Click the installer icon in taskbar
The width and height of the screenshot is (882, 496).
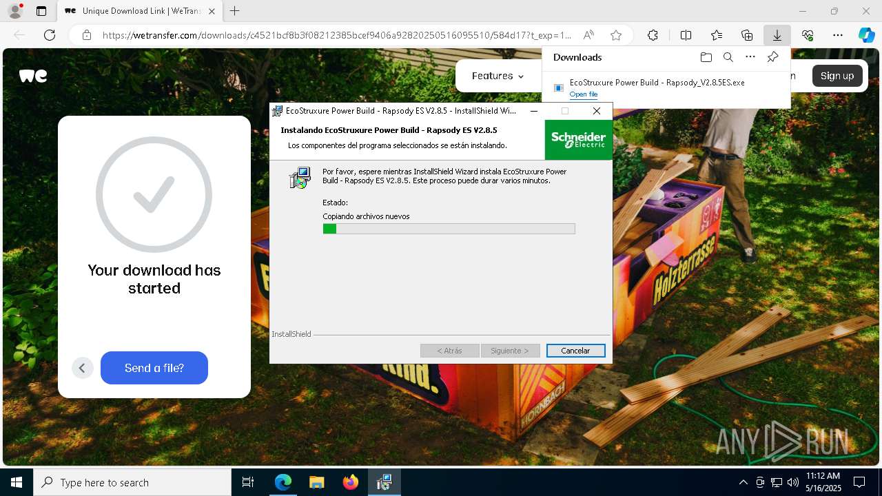coord(384,482)
